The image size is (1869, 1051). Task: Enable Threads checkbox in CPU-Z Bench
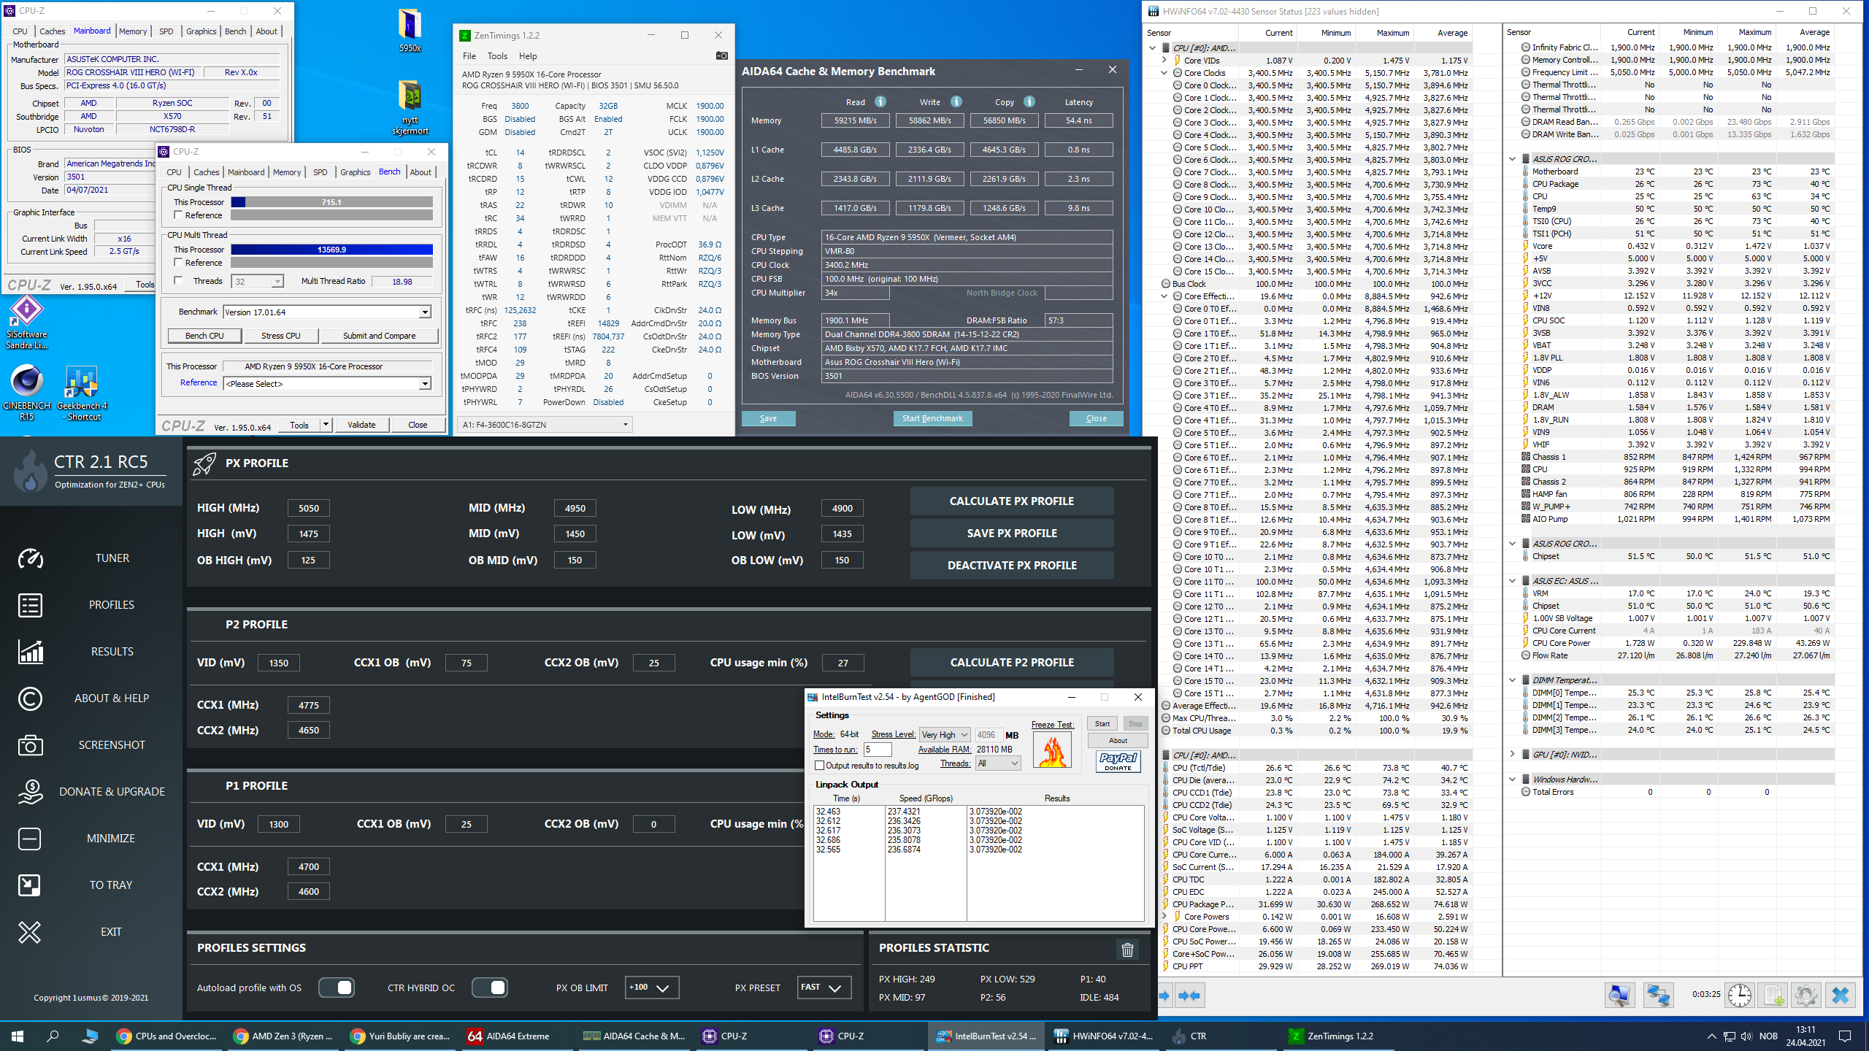click(178, 281)
